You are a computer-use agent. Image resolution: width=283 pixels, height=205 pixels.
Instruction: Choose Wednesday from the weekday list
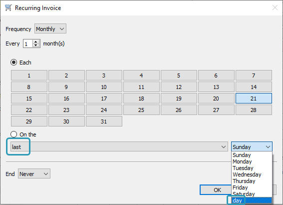pos(252,174)
